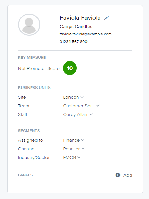Expand the Team dropdown showing Customer Ser...
The image size is (149, 199).
coord(81,106)
